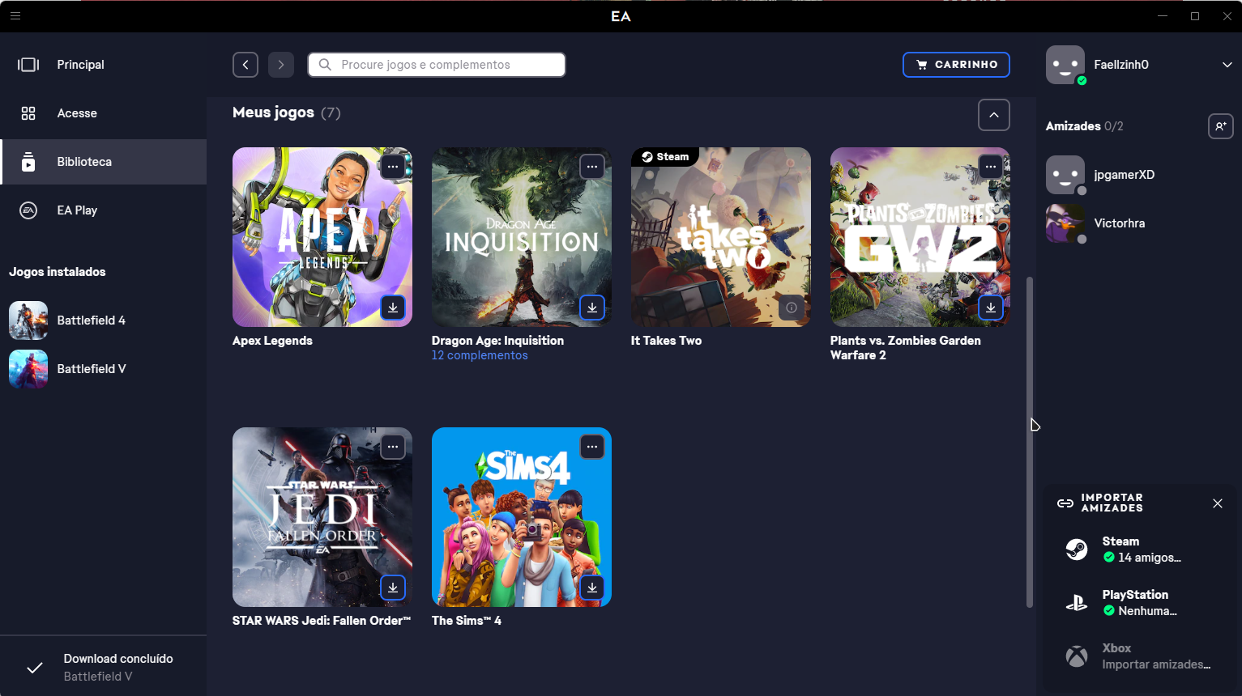Click download icon on STAR WARS Jedi tile

click(x=393, y=588)
